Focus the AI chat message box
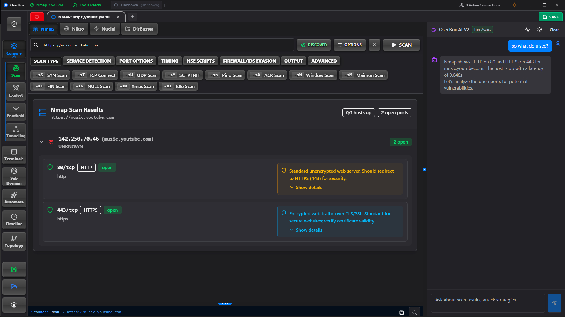Image resolution: width=565 pixels, height=317 pixels. tap(488, 303)
